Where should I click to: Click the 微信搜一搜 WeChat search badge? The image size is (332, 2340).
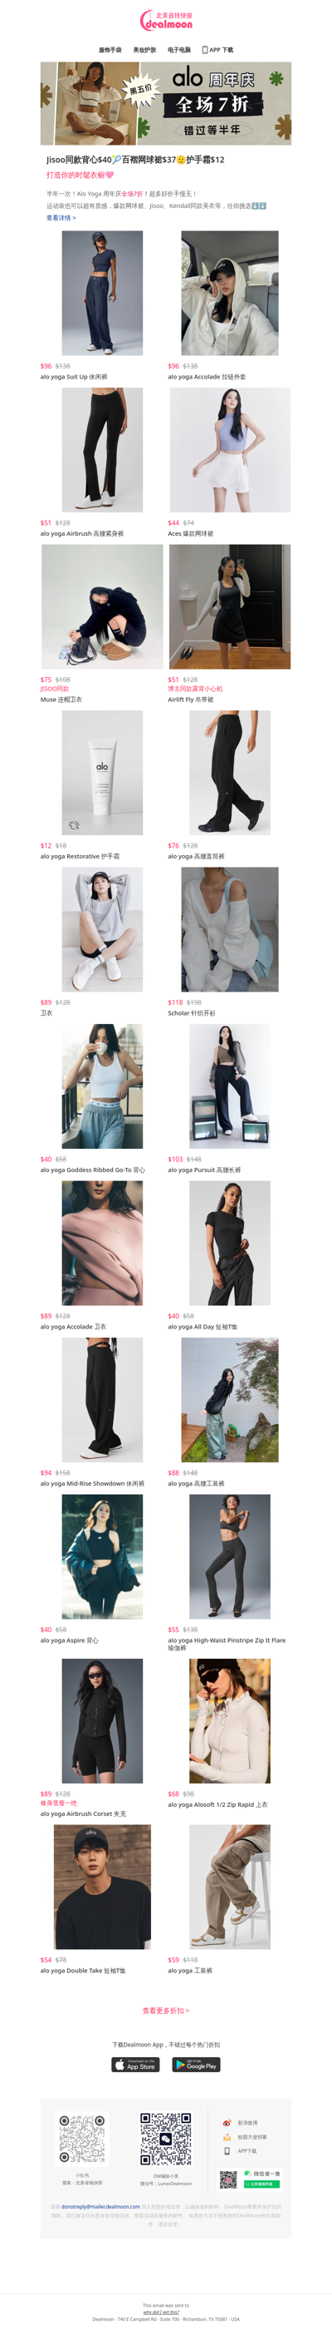coord(250,2179)
